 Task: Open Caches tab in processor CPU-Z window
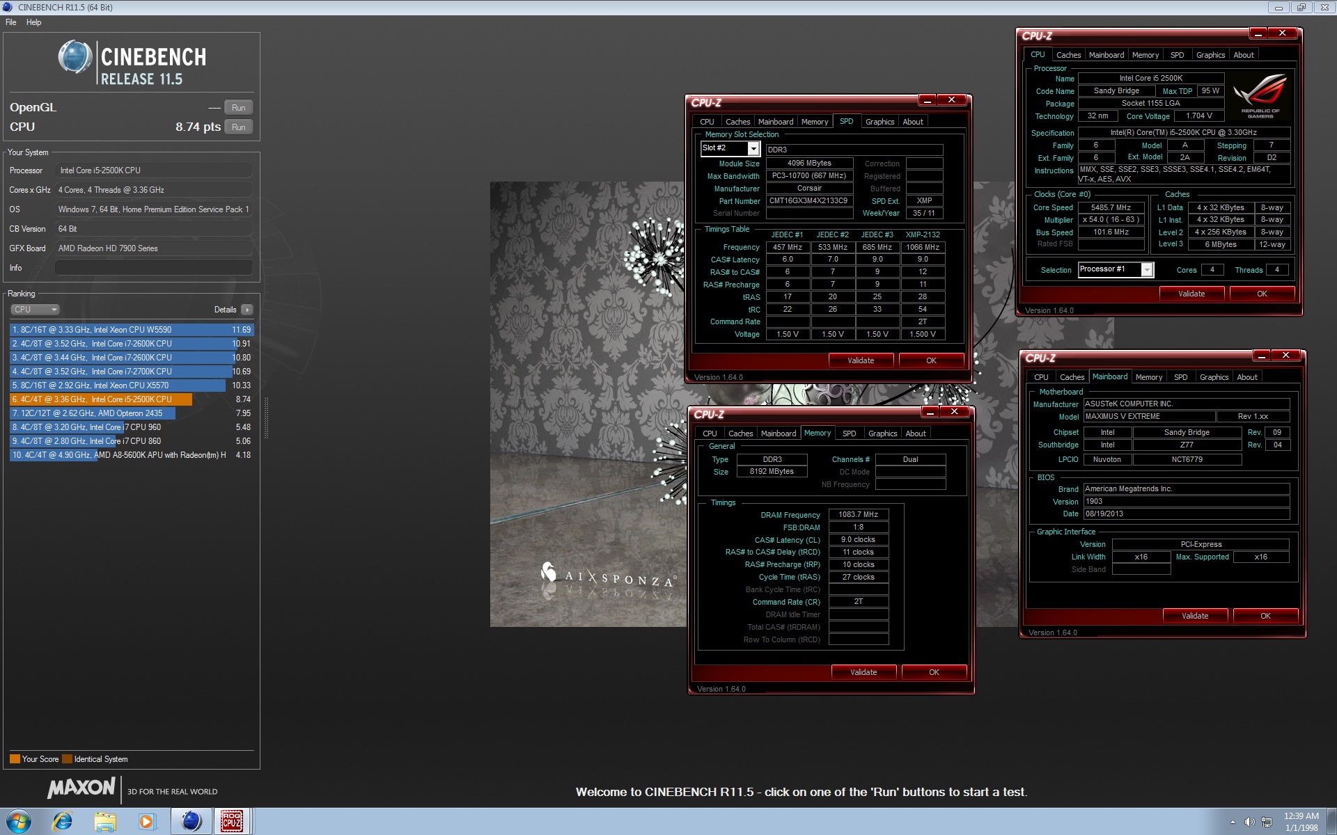click(x=1068, y=55)
